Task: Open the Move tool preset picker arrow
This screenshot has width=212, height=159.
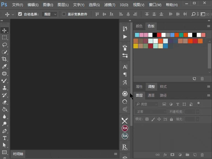Action: (x=13, y=14)
